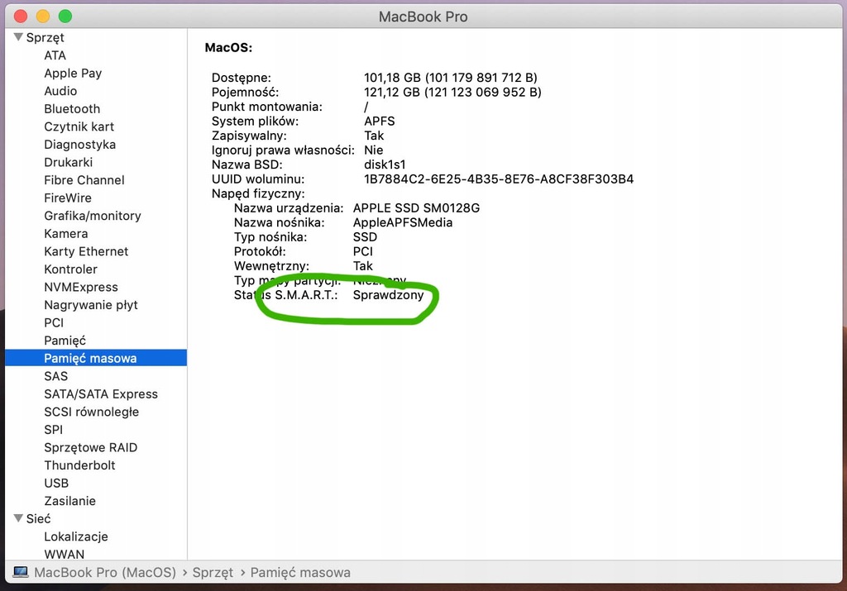Show Drukarki details

[x=68, y=162]
